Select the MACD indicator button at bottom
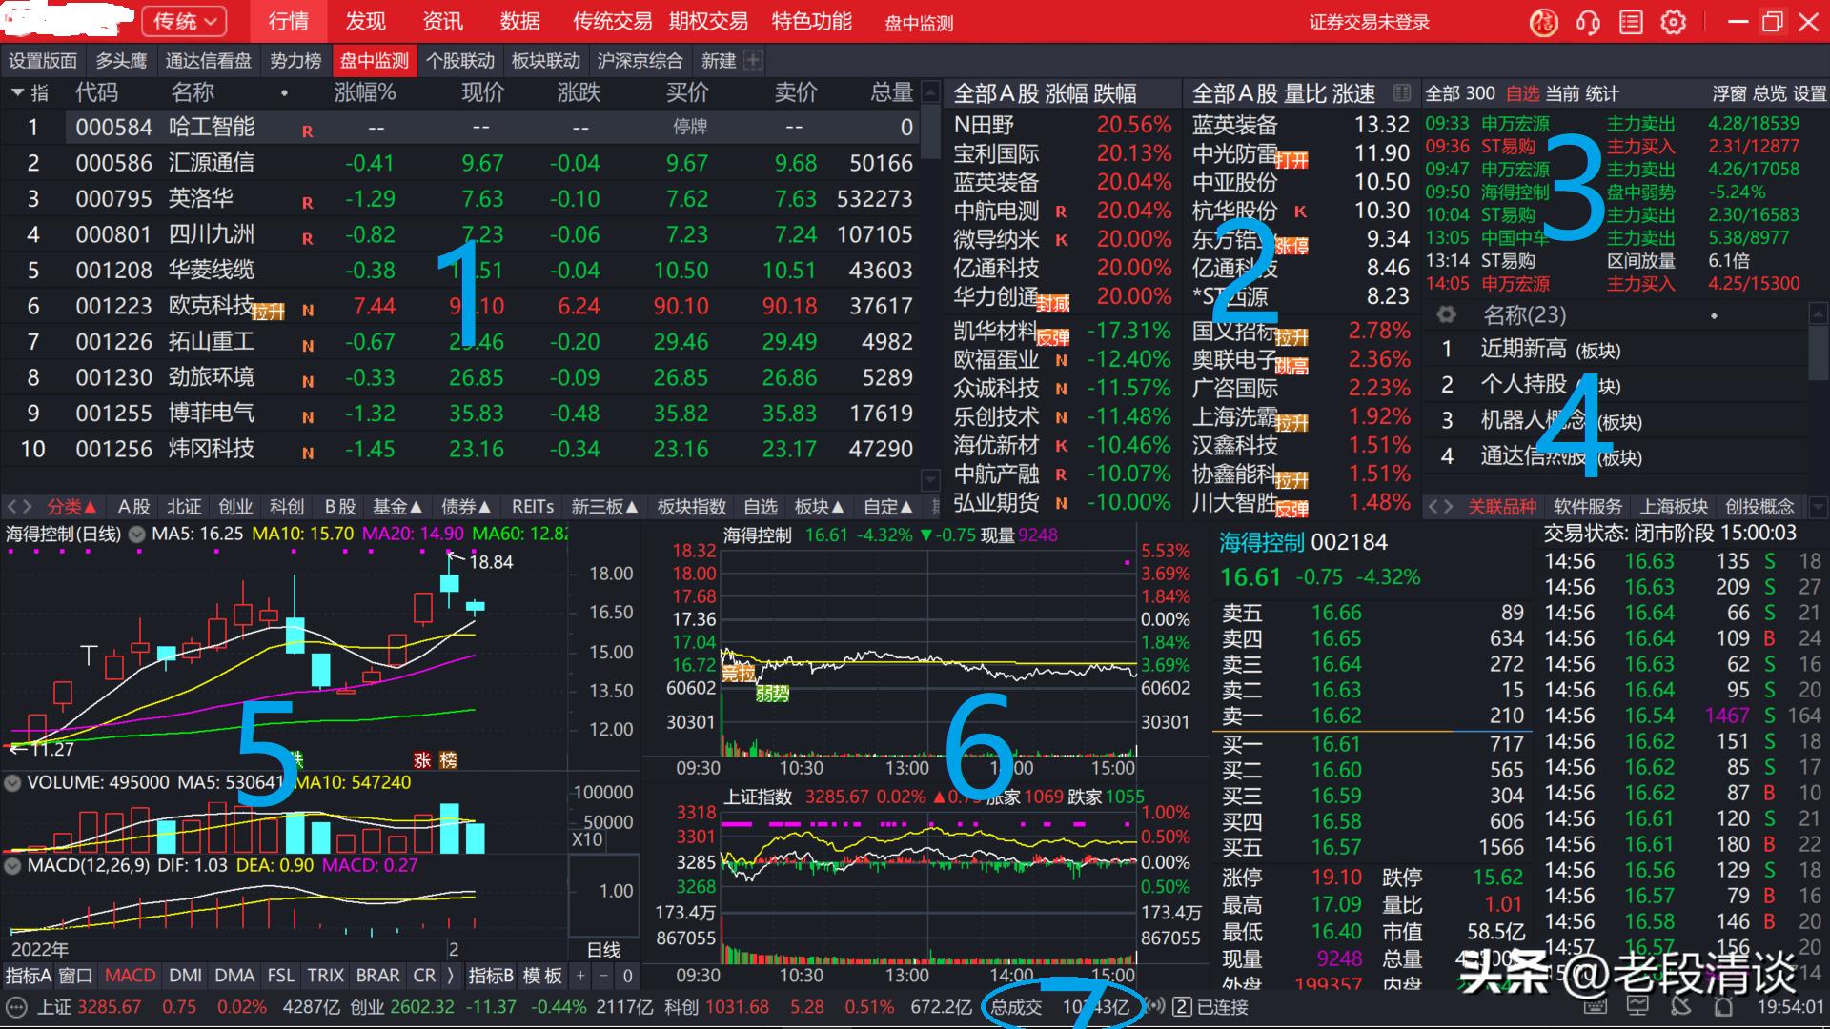This screenshot has height=1029, width=1830. tap(130, 975)
